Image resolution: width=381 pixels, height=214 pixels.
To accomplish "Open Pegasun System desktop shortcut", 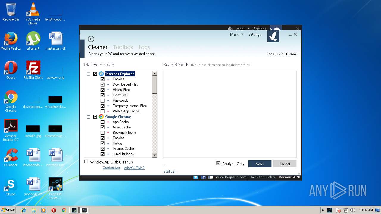I will click(x=55, y=188).
